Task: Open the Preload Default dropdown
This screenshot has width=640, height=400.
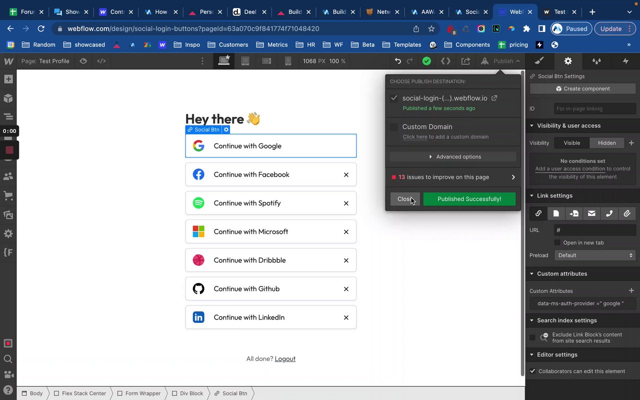Action: point(595,255)
